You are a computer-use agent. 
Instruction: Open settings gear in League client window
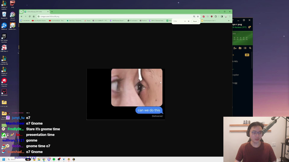coord(244,20)
